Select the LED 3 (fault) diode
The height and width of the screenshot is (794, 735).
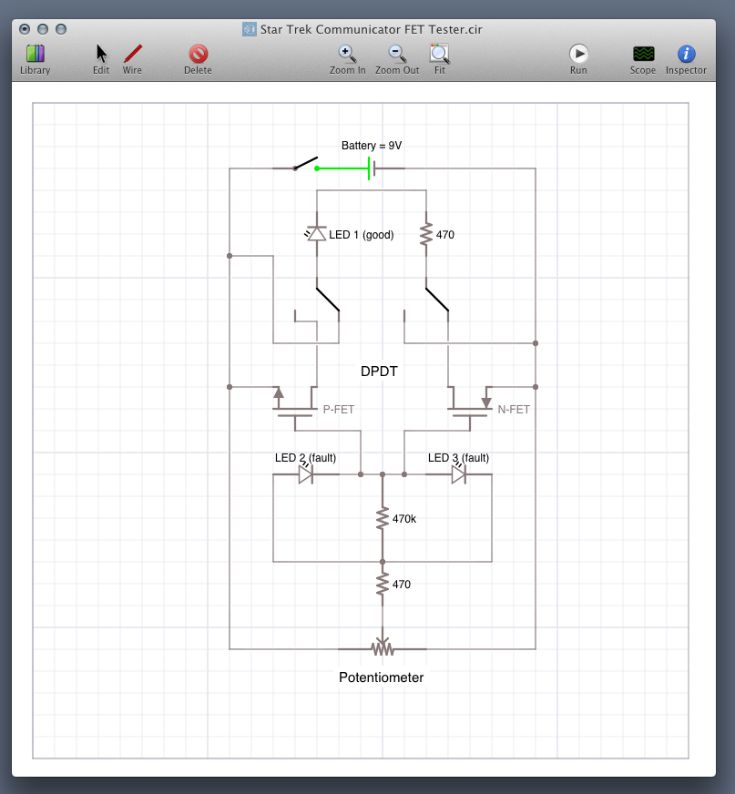[458, 474]
